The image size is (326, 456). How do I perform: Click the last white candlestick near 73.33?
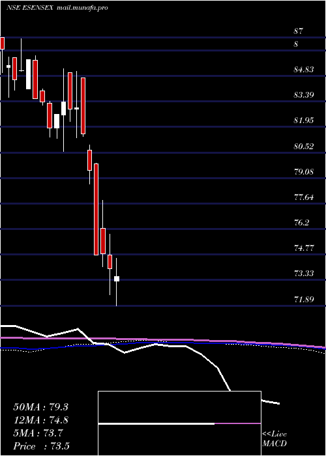point(117,279)
